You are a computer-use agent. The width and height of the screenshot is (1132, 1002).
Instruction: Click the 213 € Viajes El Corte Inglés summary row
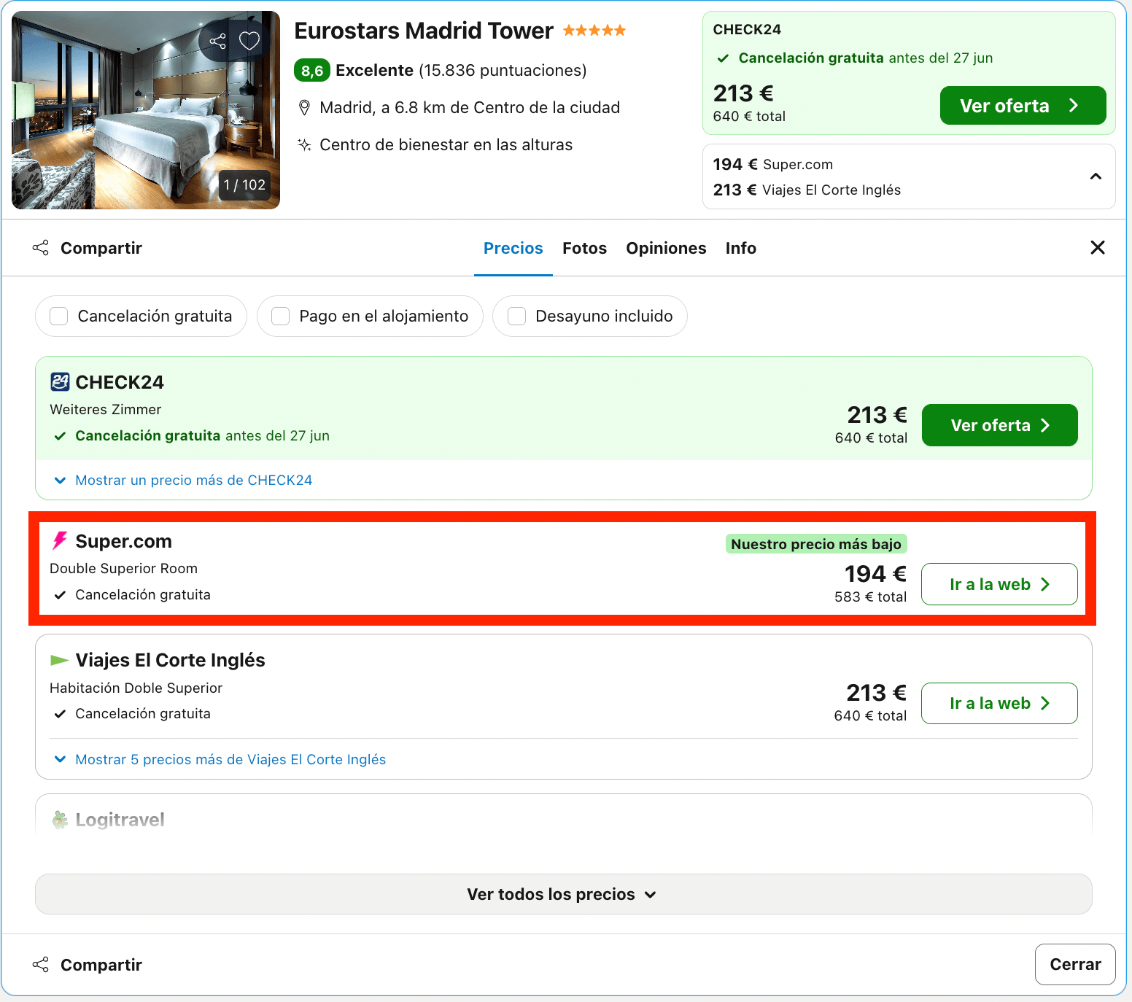click(x=807, y=190)
